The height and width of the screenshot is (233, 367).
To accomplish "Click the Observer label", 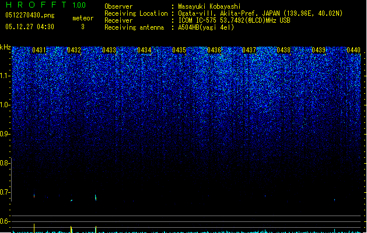I will [118, 6].
